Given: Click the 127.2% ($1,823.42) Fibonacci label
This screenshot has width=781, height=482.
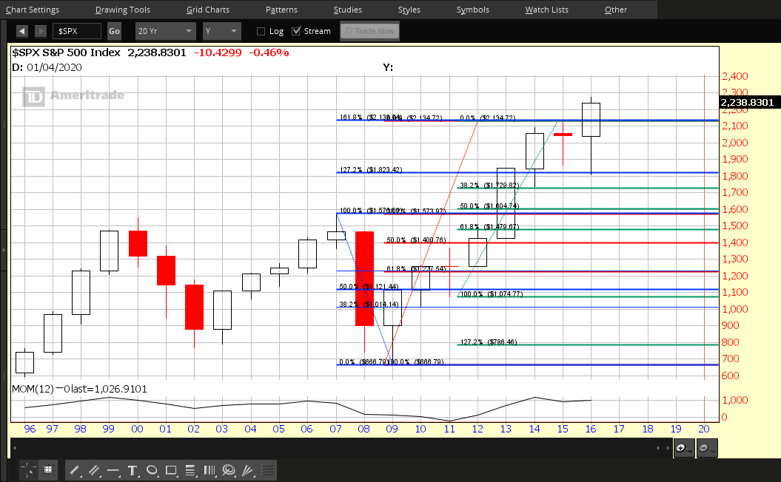Looking at the screenshot, I should (x=371, y=169).
